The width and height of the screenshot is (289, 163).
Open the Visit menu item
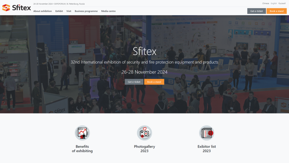69,11
